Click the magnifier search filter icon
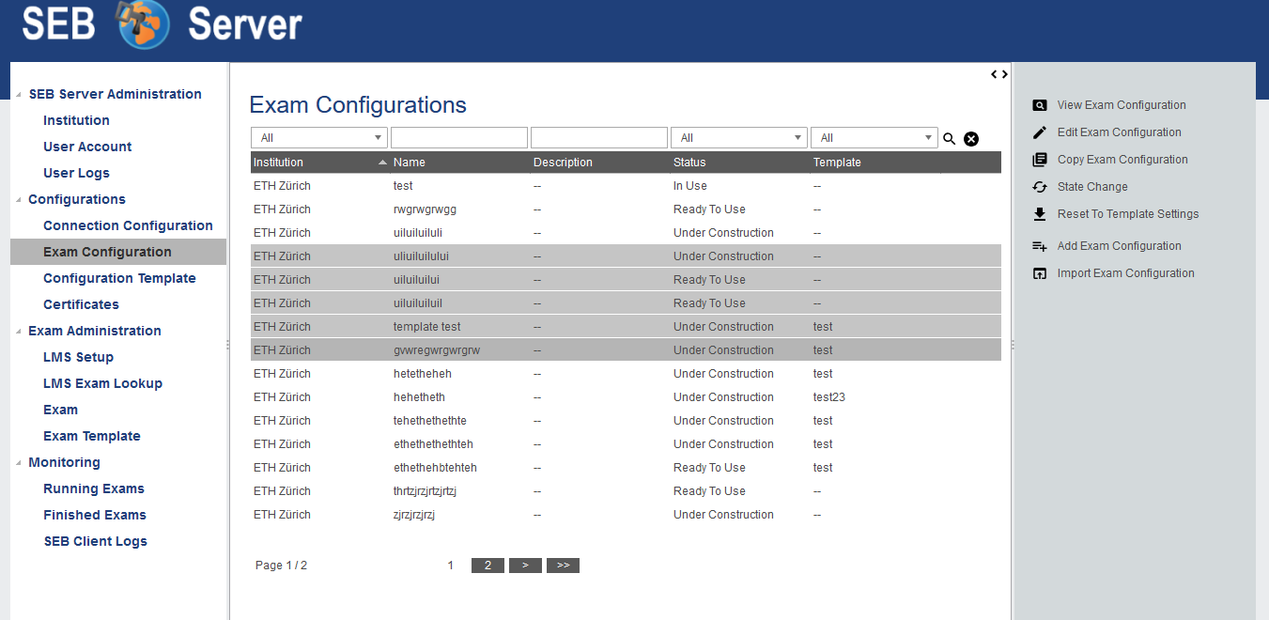Viewport: 1269px width, 620px height. pyautogui.click(x=950, y=139)
